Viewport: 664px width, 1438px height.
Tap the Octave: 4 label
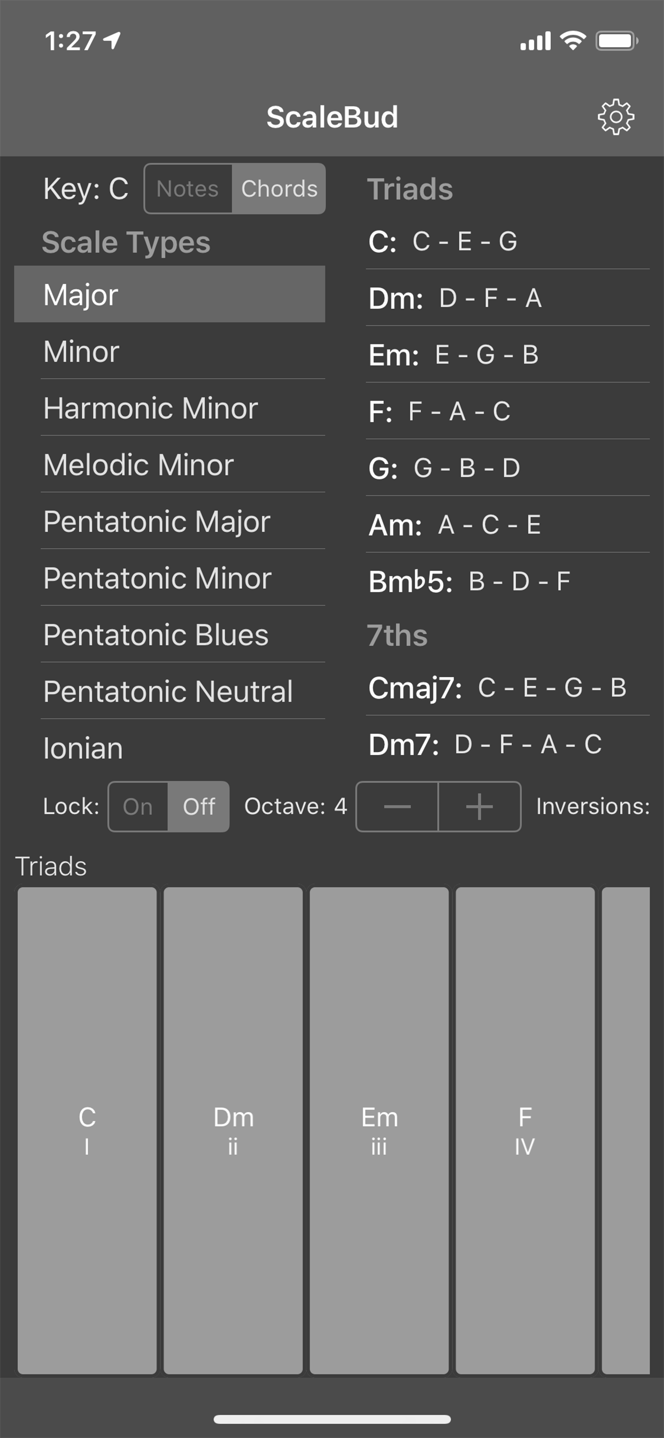[296, 806]
